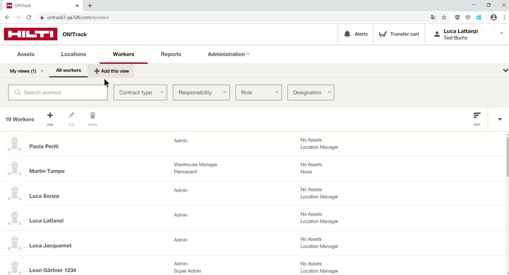Viewport: 509px width, 275px height.
Task: Click Paola Periti's avatar icon
Action: tap(15, 143)
